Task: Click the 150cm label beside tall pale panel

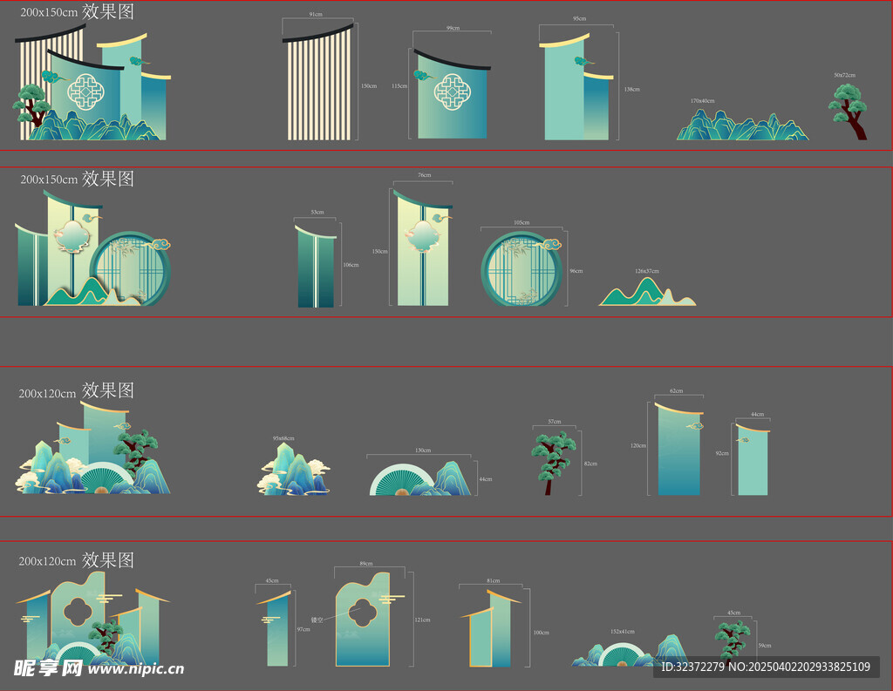Action: (x=380, y=252)
